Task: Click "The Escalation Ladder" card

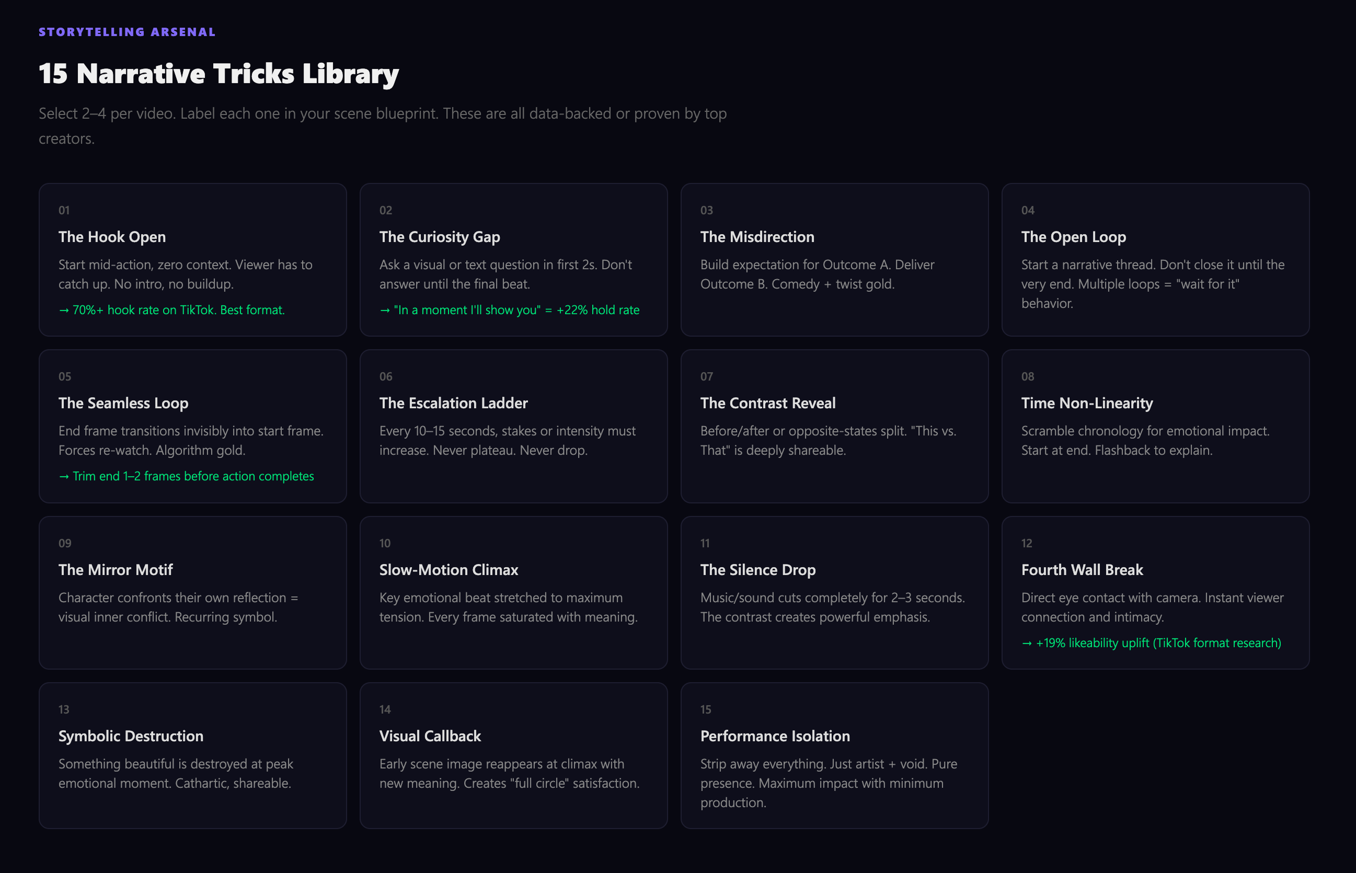Action: pos(513,426)
